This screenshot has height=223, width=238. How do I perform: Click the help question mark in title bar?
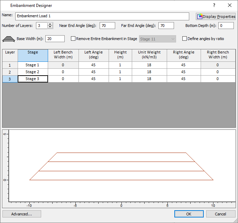coord(214,6)
